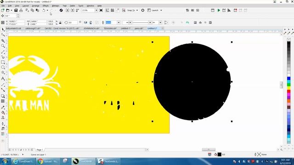Image resolution: width=294 pixels, height=165 pixels.
Task: Click the X position input field
Action: tap(16, 22)
